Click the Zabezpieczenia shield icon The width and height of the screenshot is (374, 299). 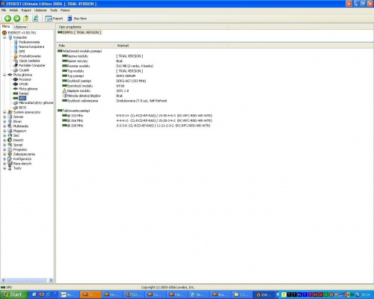click(x=10, y=154)
